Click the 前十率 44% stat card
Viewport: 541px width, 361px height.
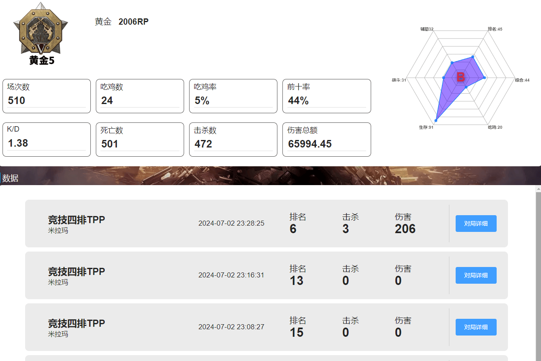click(x=326, y=96)
